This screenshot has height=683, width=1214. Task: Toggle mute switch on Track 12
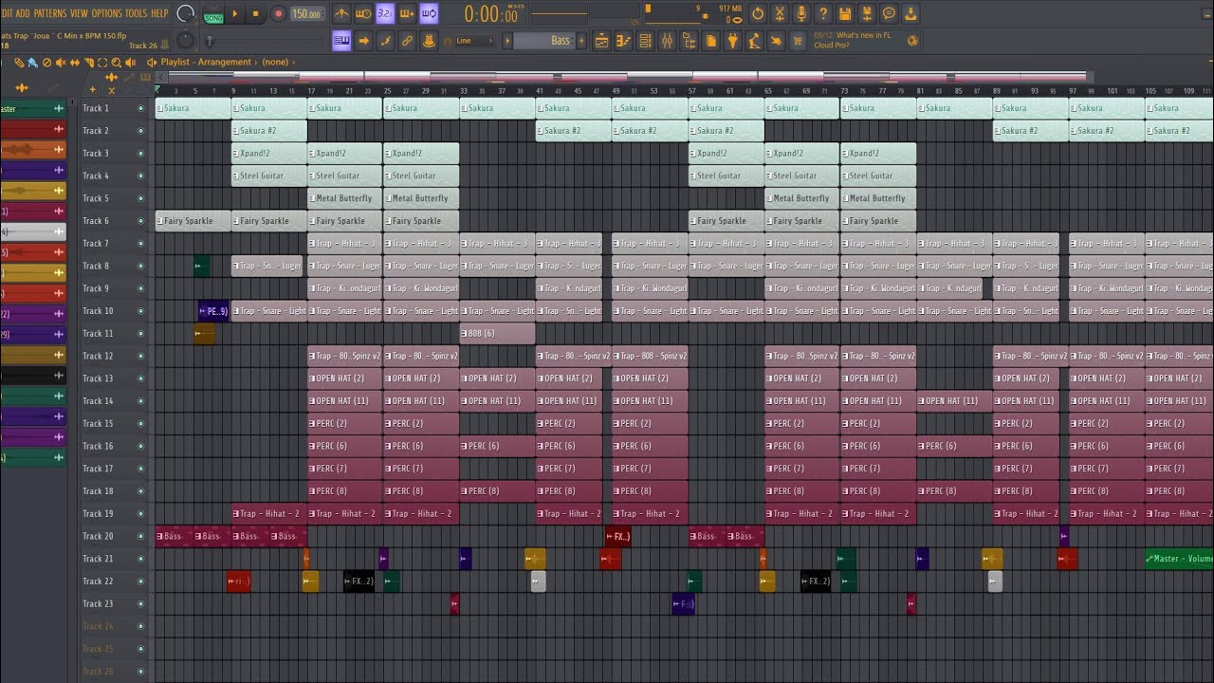click(x=141, y=356)
